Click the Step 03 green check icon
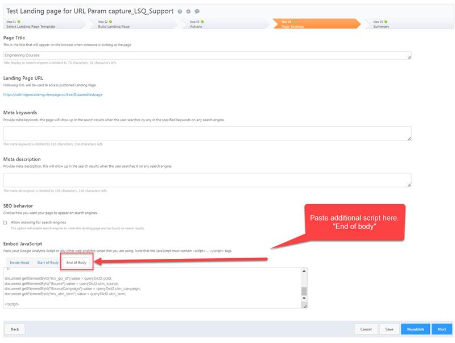 click(202, 22)
